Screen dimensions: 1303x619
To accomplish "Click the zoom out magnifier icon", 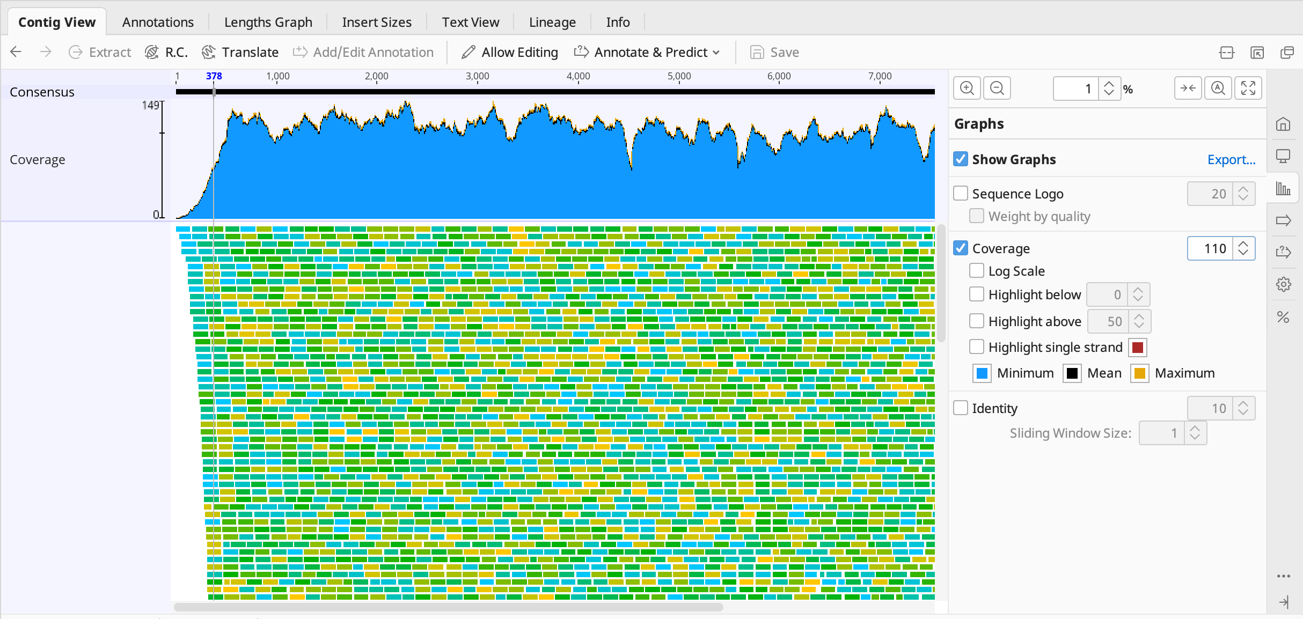I will click(x=997, y=88).
